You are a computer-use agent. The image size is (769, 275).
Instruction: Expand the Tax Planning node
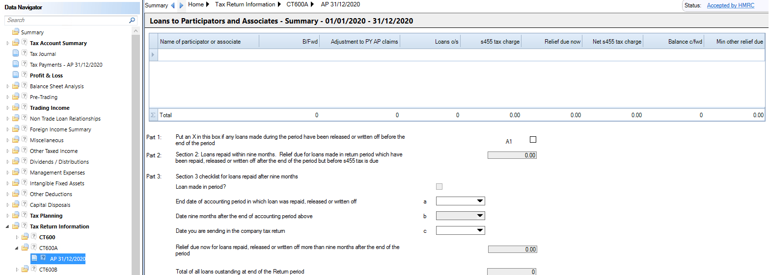click(x=7, y=216)
